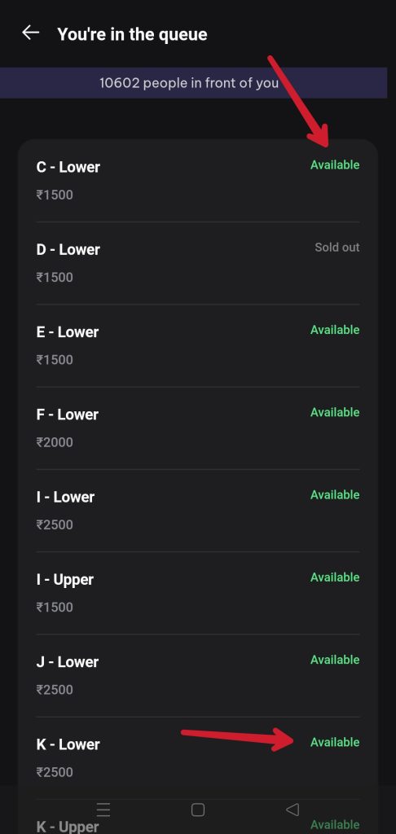Choose E - Lower seating row

tap(198, 345)
